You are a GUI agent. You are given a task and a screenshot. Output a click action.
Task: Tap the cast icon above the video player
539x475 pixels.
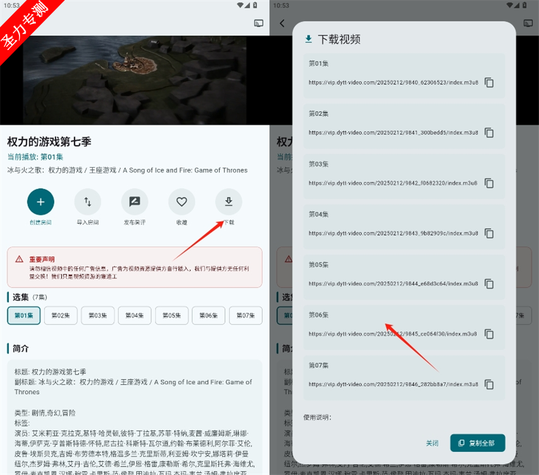[x=259, y=23]
